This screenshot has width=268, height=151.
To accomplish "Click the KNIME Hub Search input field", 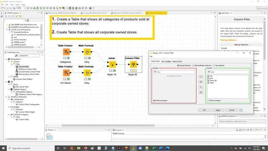I will tap(242, 121).
